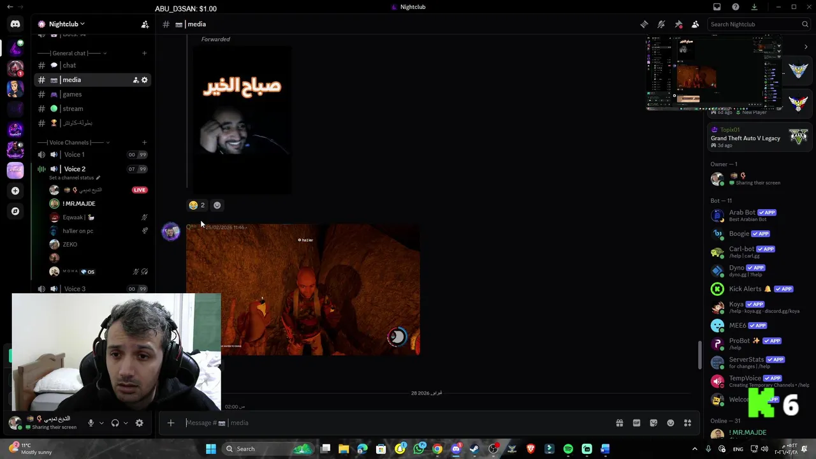Click the green download update icon
The width and height of the screenshot is (816, 459).
click(x=754, y=7)
